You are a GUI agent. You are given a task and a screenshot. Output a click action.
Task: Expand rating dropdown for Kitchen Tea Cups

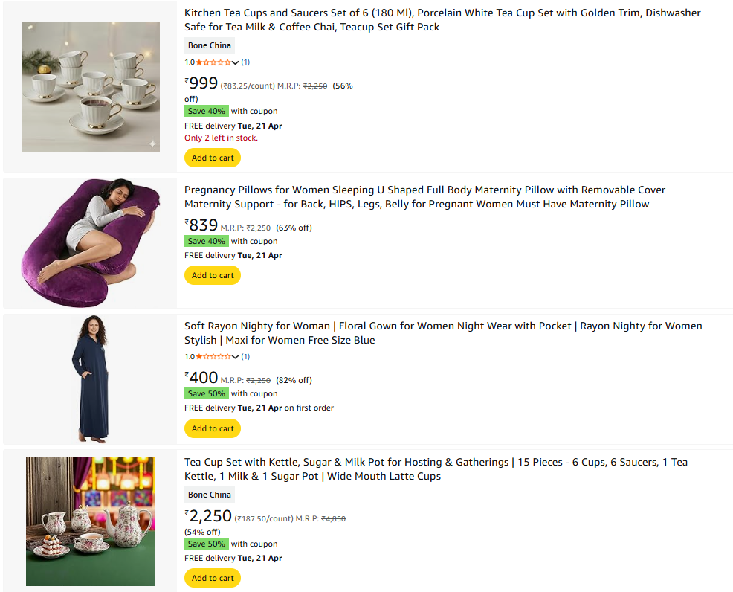(x=236, y=62)
